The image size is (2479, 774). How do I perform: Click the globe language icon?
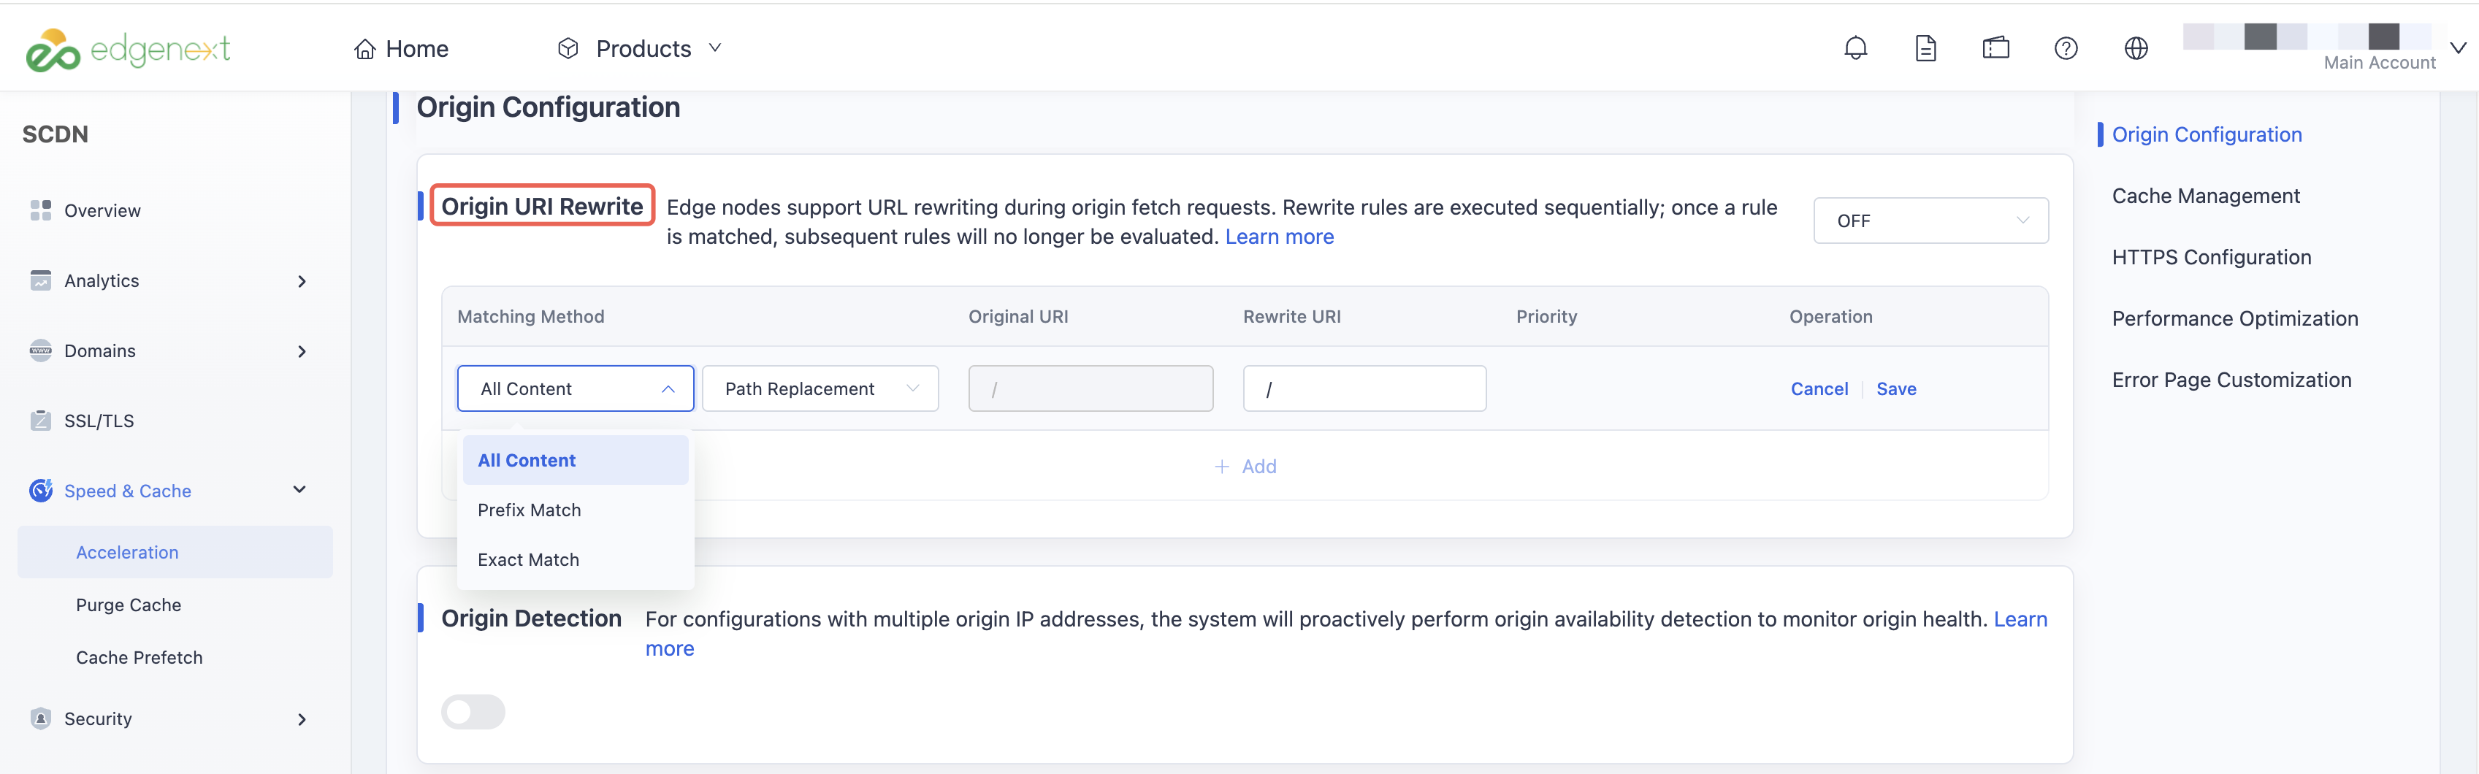pyautogui.click(x=2136, y=48)
